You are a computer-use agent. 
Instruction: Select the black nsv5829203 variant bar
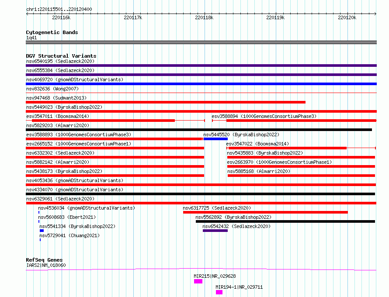click(199, 130)
